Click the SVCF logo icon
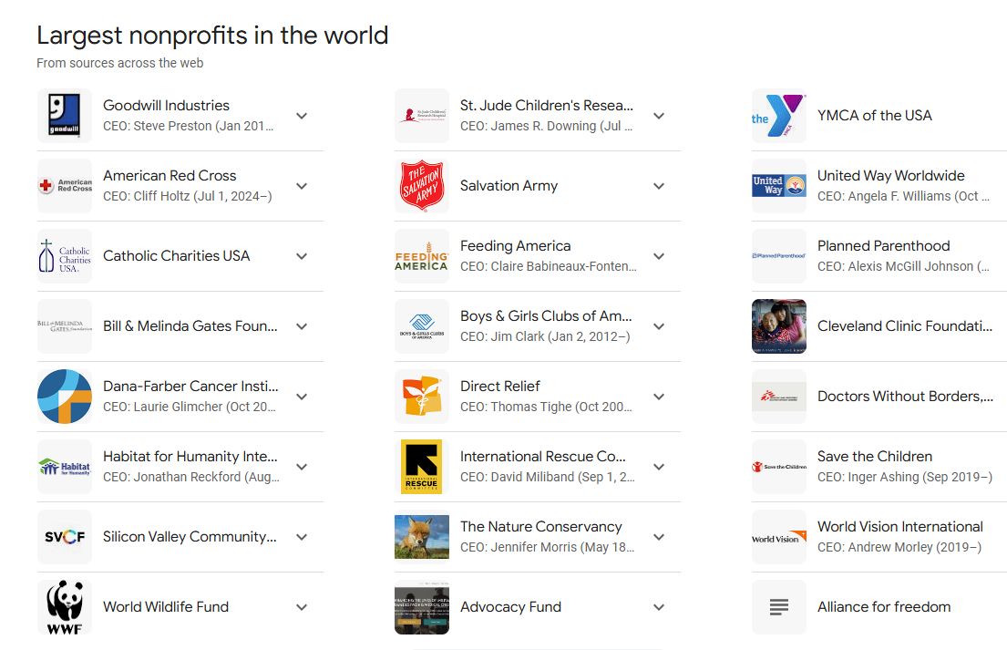The width and height of the screenshot is (1007, 650). 65,537
